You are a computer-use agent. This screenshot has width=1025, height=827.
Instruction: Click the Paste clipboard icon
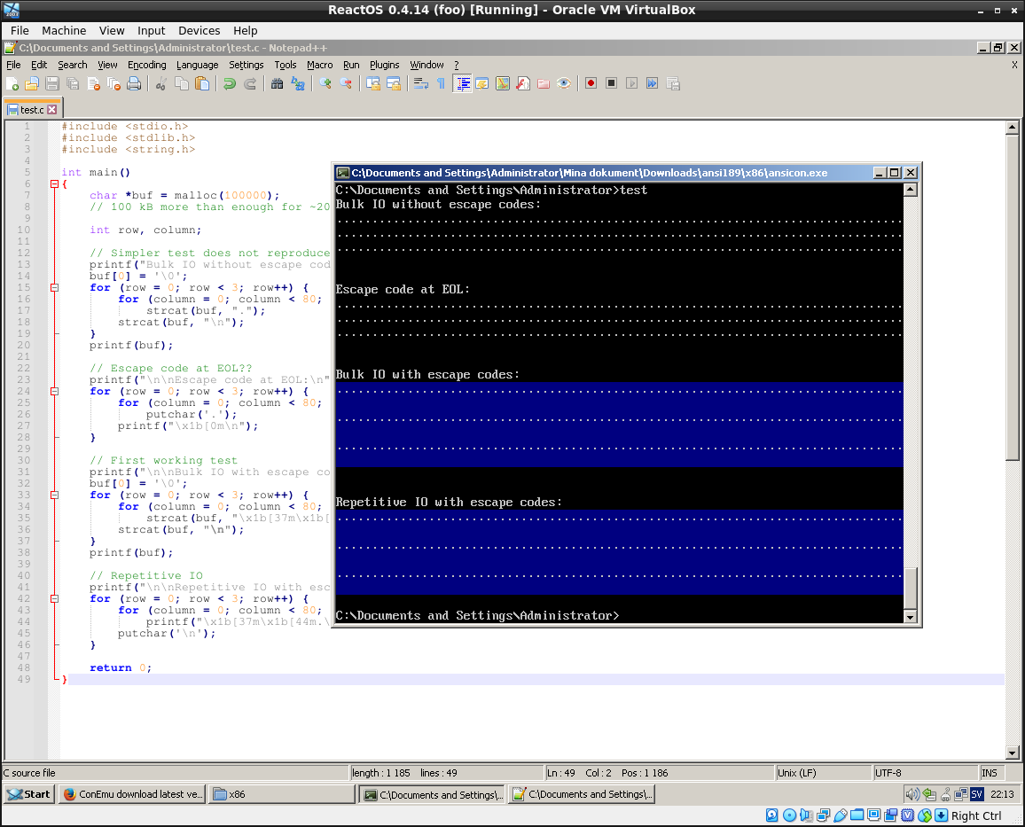[x=203, y=83]
